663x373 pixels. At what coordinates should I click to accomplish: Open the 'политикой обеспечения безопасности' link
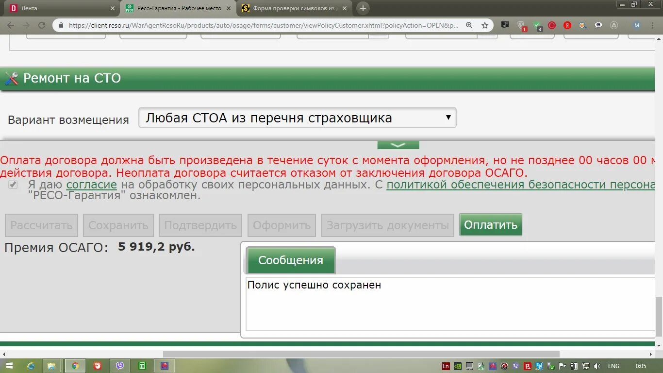[520, 185]
